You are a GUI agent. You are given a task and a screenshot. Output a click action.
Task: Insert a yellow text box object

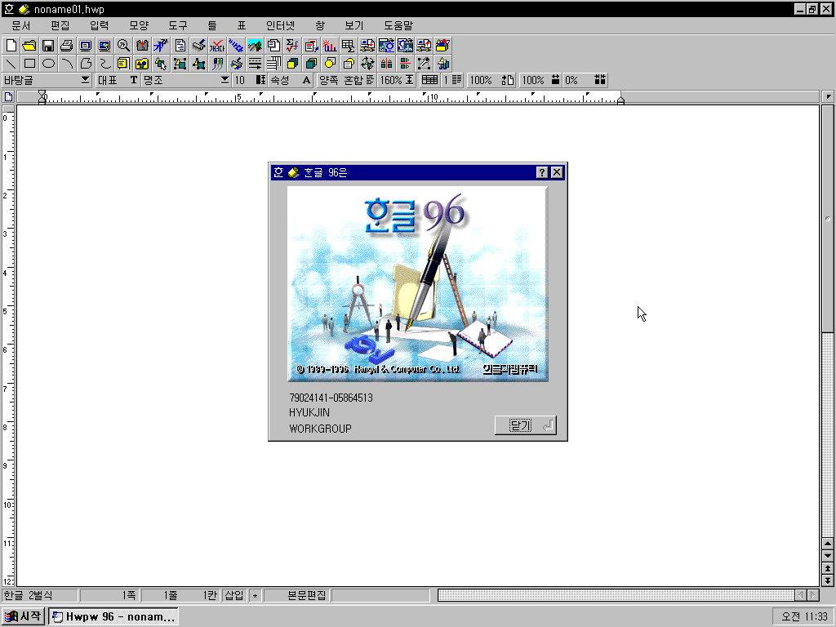(x=123, y=64)
